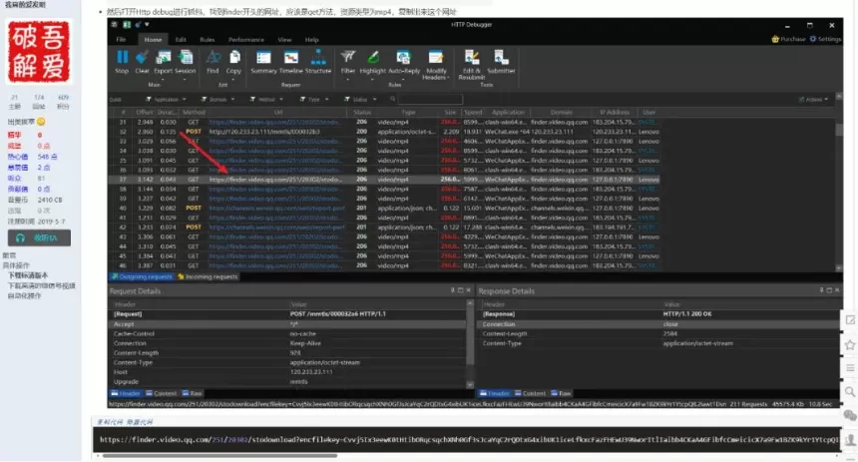Open the Submitter tool

[501, 58]
